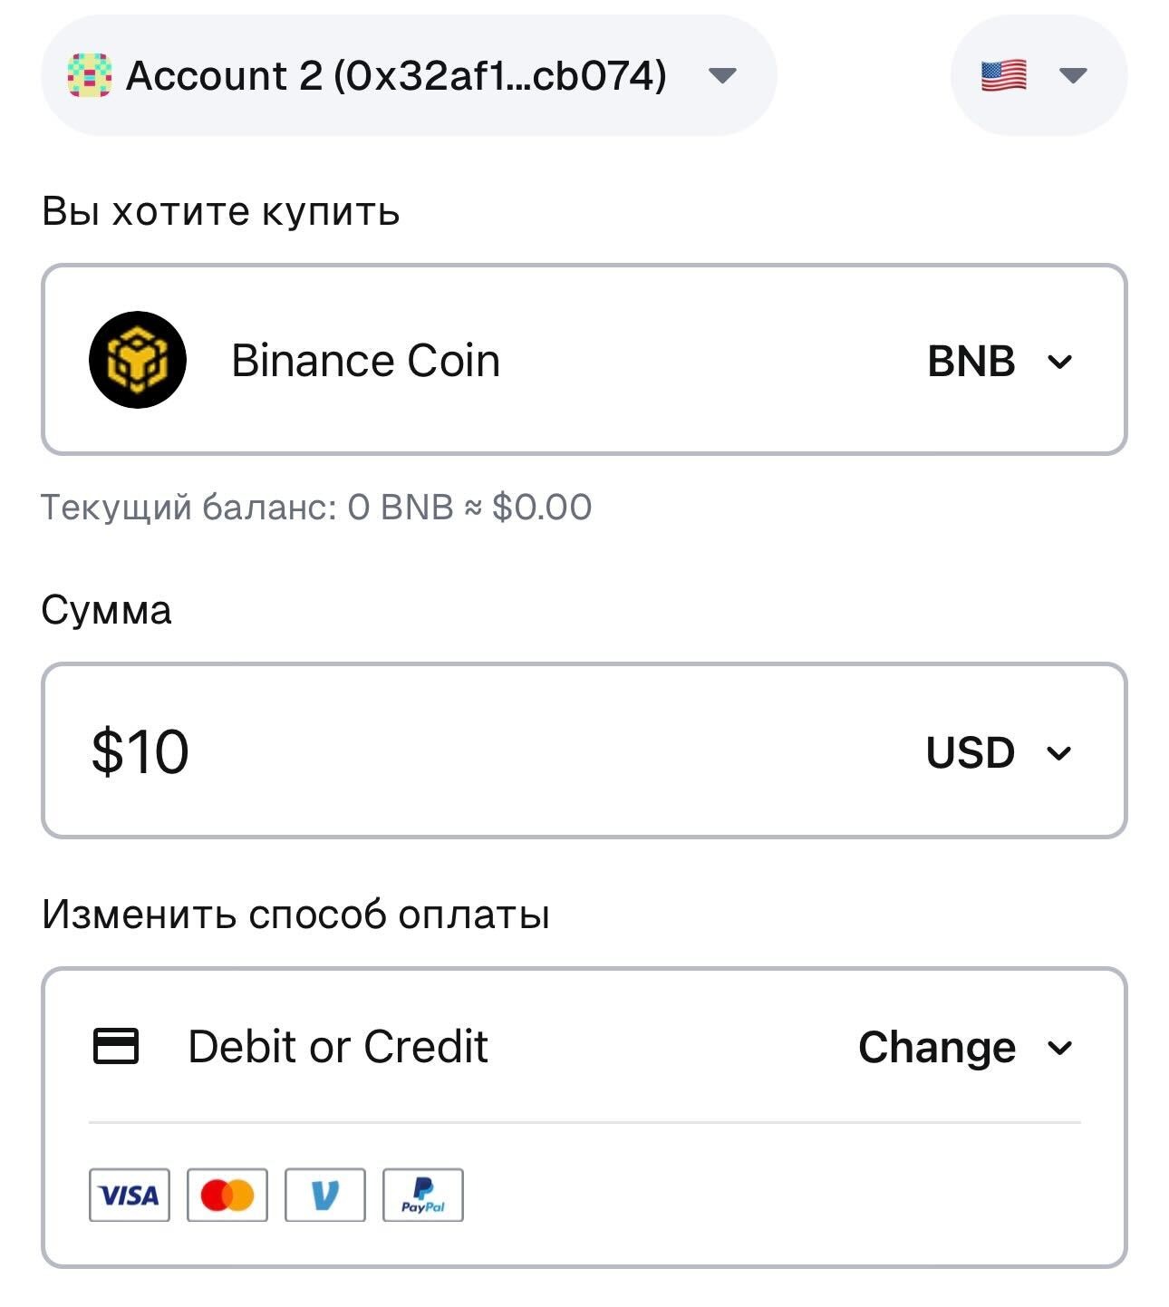The height and width of the screenshot is (1307, 1169).
Task: Open the BNB token dropdown chevron
Action: pos(1059,362)
